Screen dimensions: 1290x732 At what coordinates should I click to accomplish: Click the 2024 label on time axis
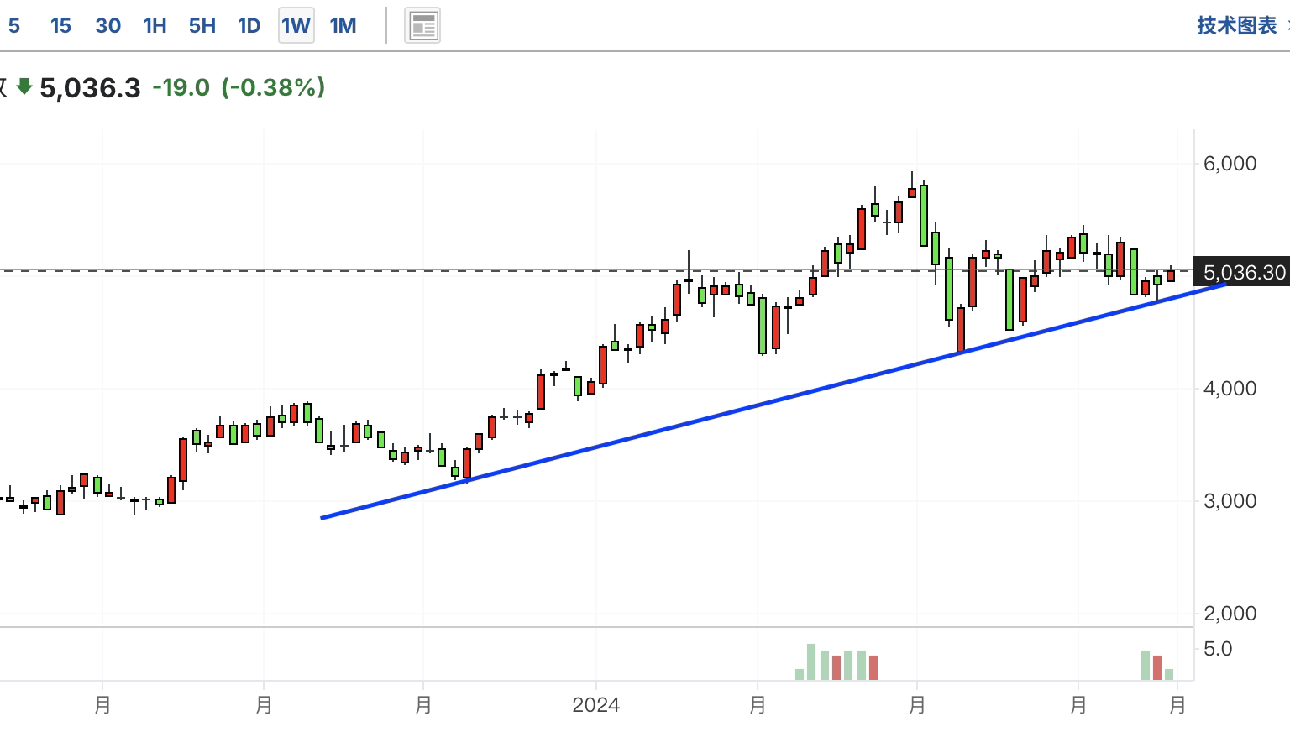coord(596,704)
